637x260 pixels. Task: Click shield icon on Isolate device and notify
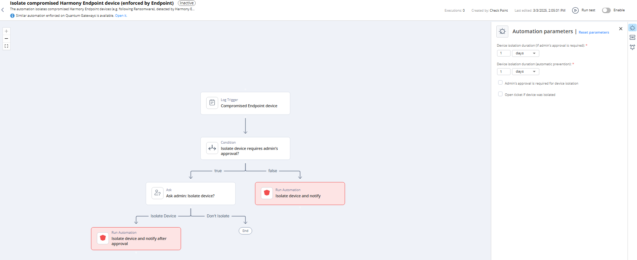267,193
